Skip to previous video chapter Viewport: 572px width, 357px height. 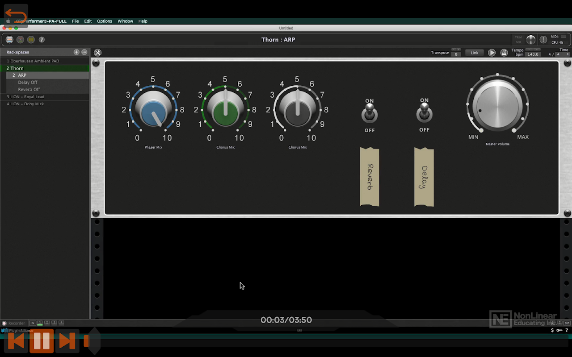[x=16, y=341]
